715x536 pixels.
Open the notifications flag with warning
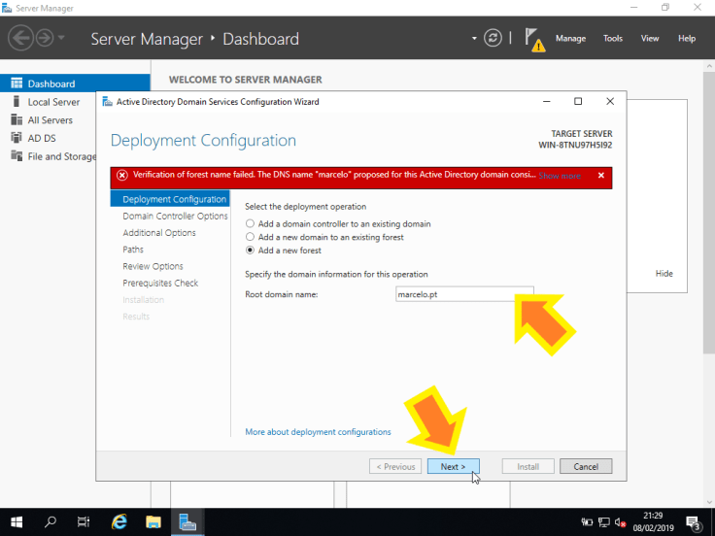click(x=533, y=39)
